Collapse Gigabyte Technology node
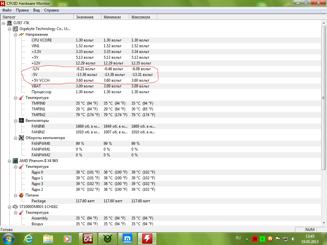The width and height of the screenshot is (327, 245). pyautogui.click(x=9, y=29)
